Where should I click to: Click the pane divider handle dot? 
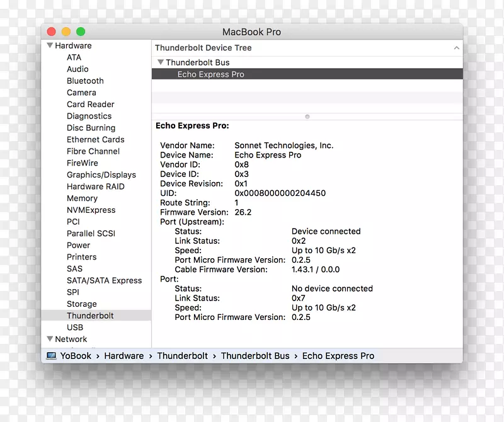[307, 117]
